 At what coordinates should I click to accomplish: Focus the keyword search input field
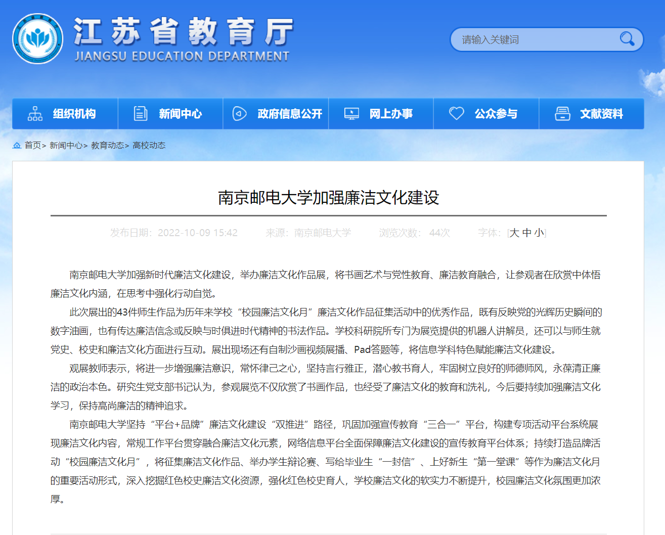click(x=536, y=39)
